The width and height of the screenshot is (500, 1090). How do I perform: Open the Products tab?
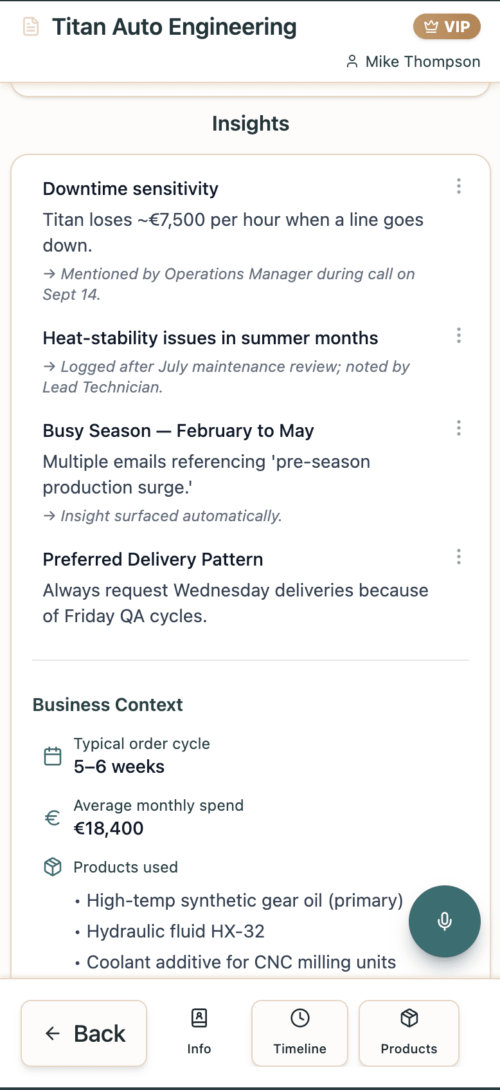pyautogui.click(x=409, y=1033)
